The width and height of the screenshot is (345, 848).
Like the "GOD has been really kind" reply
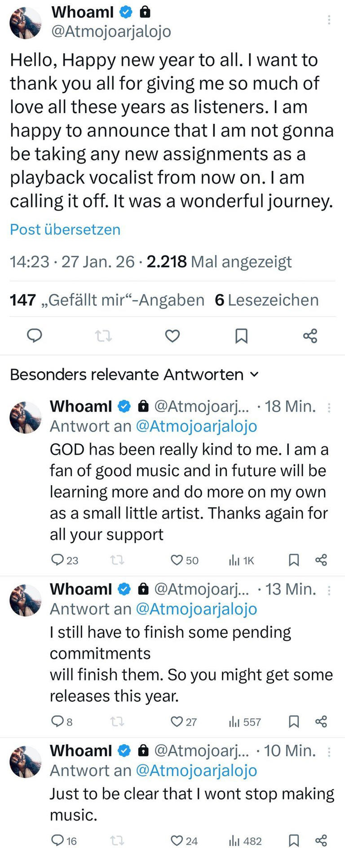coord(177,560)
